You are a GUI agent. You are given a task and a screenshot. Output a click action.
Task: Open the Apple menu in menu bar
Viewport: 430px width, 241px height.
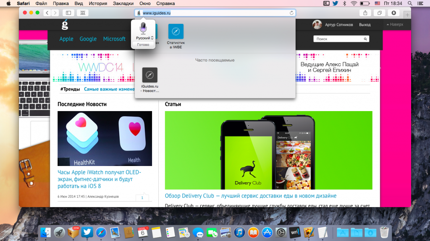click(x=8, y=3)
